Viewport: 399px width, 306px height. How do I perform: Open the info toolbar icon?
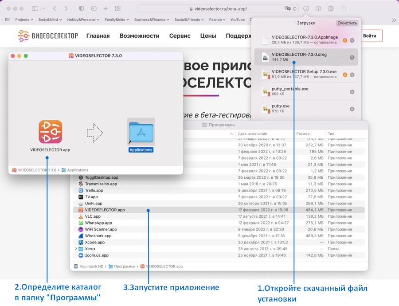318,8
